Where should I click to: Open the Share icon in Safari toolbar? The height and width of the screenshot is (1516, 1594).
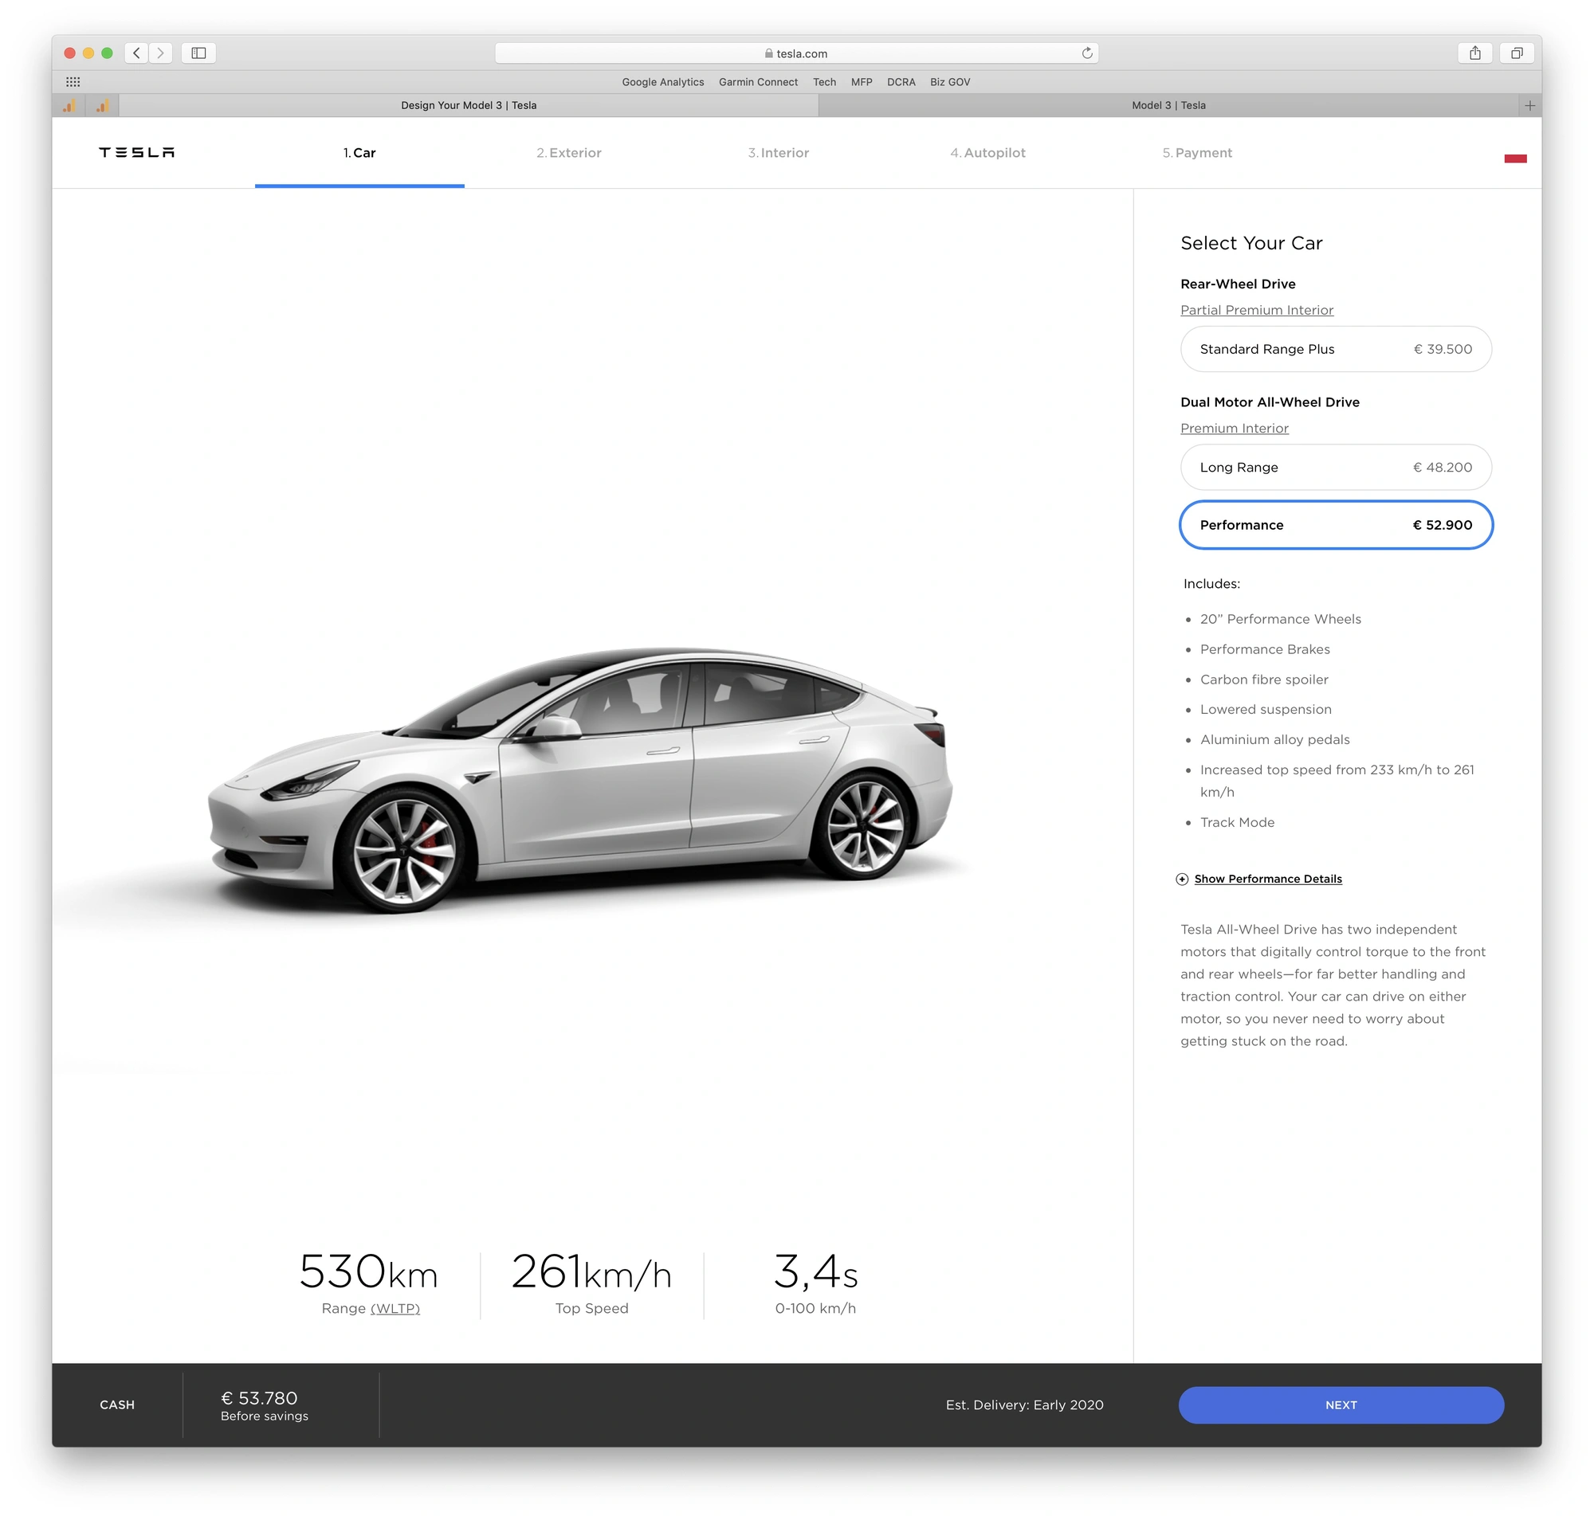point(1475,53)
